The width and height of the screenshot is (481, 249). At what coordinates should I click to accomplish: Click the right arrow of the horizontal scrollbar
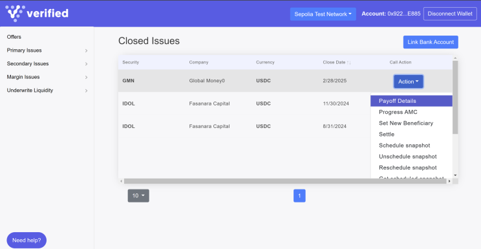click(449, 181)
